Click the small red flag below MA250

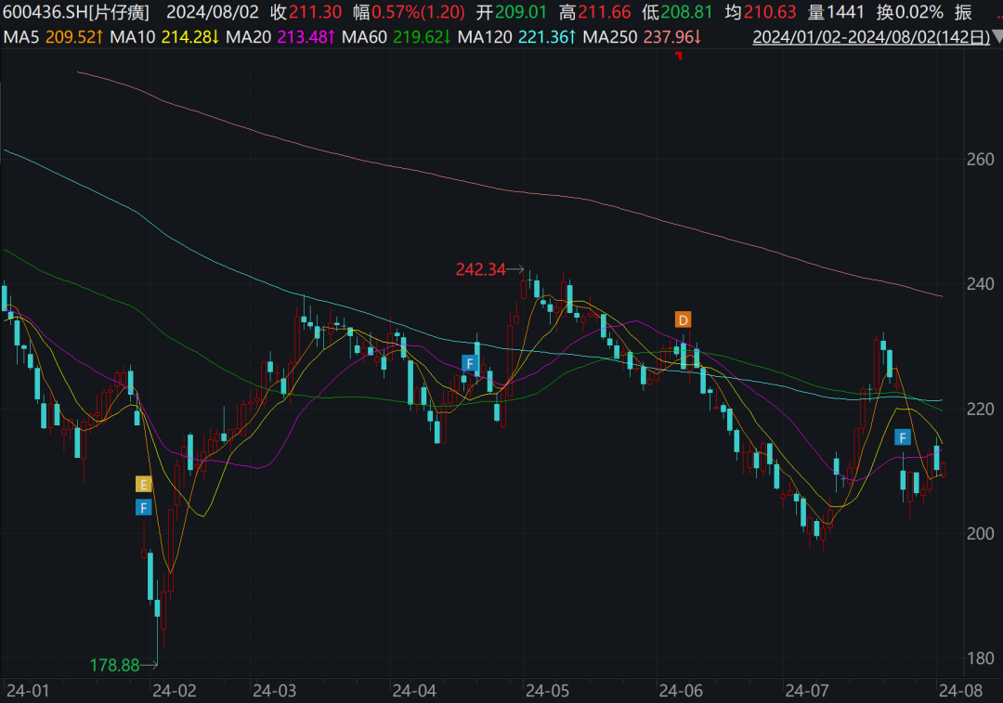(x=678, y=57)
